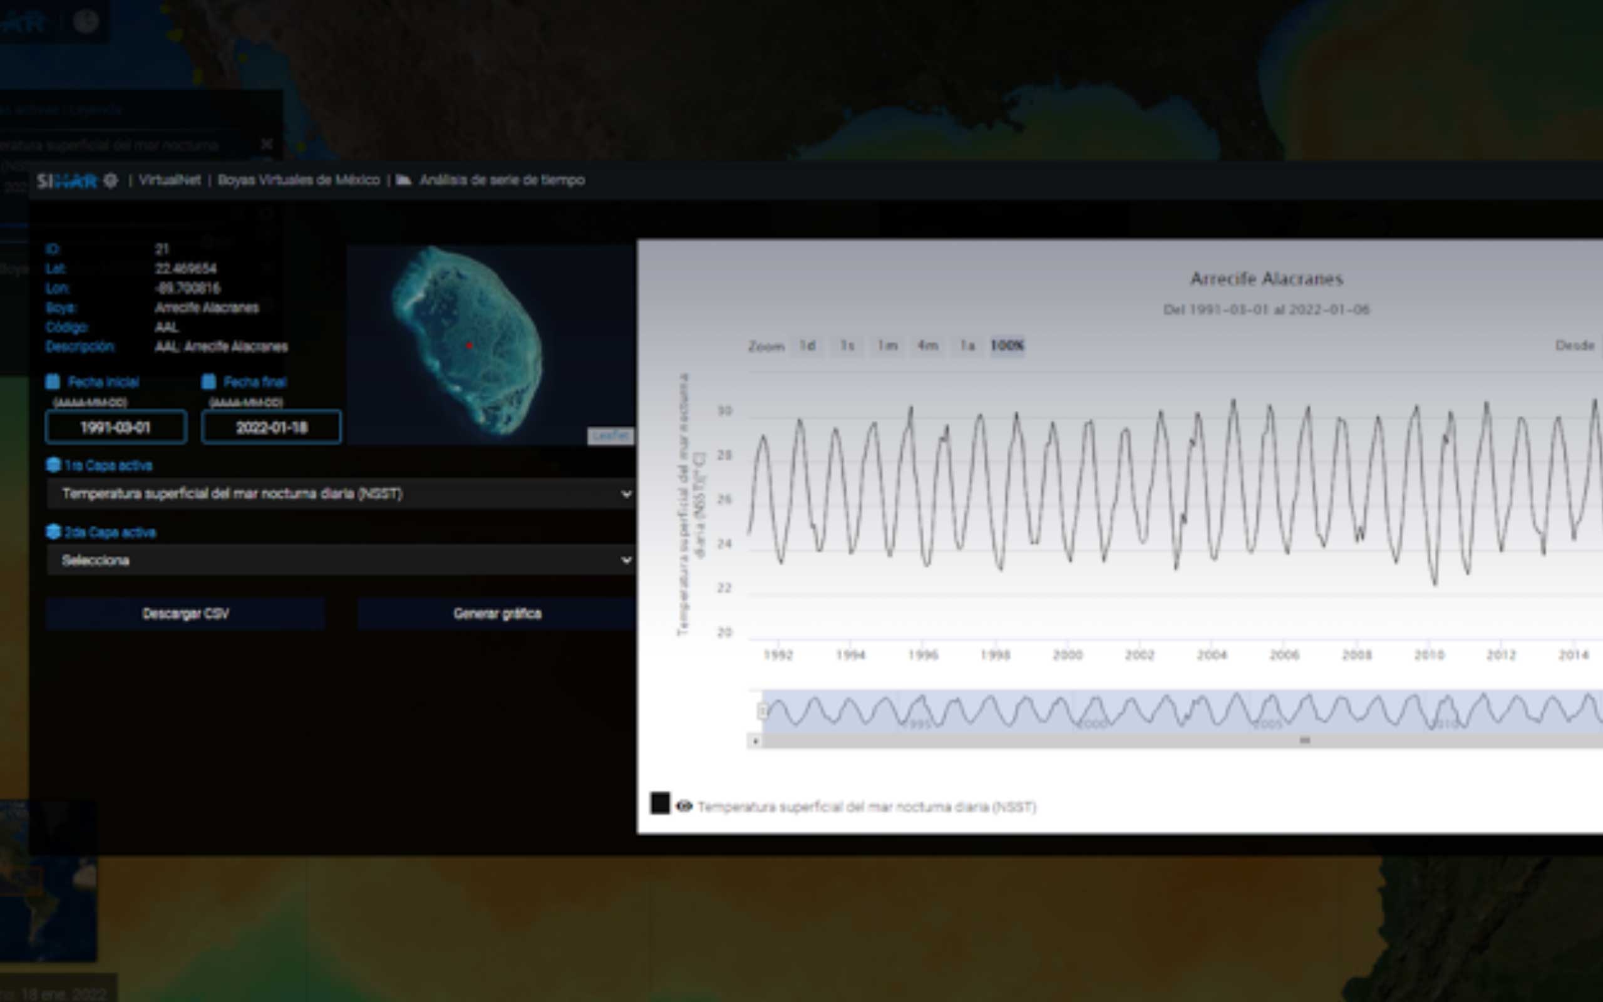Click the Desde label in chart range selector

(x=1575, y=346)
